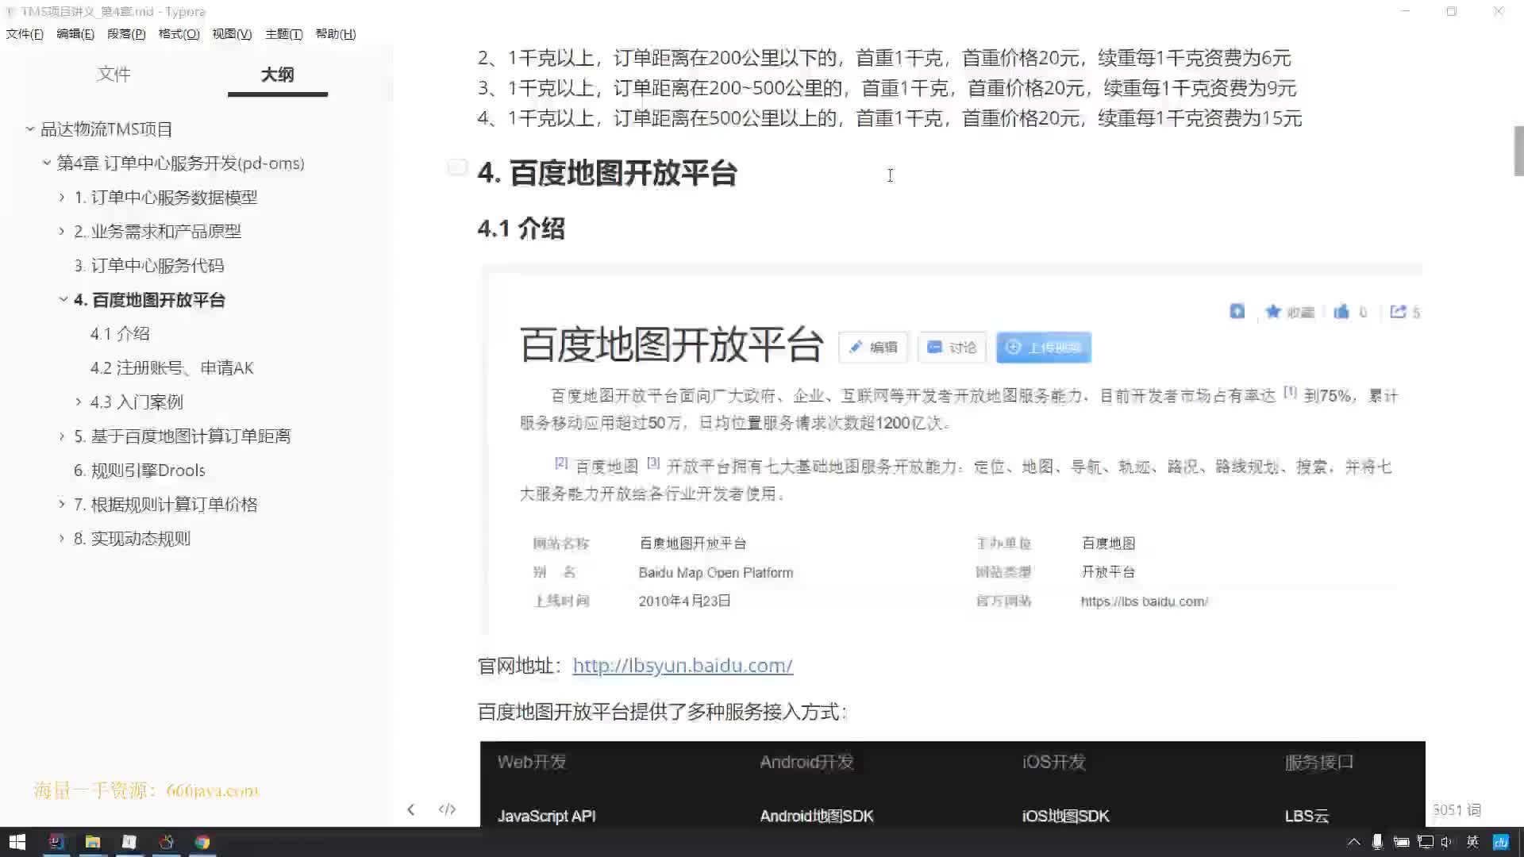Open the 文件(F) menu

click(25, 34)
